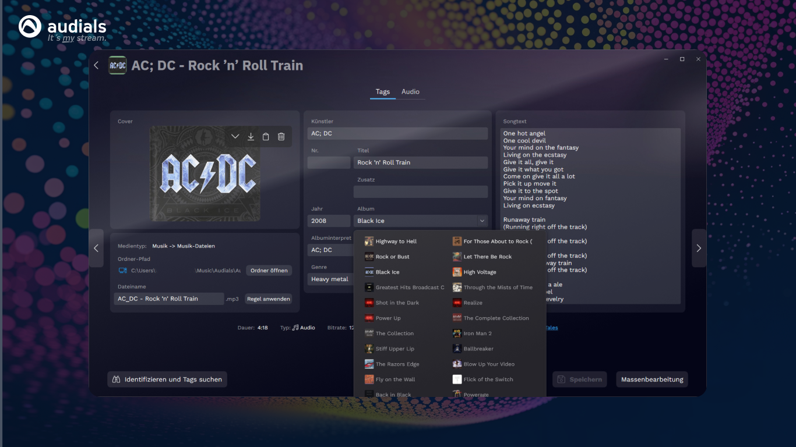
Task: Click the Jahr field showing 2008
Action: [x=329, y=221]
